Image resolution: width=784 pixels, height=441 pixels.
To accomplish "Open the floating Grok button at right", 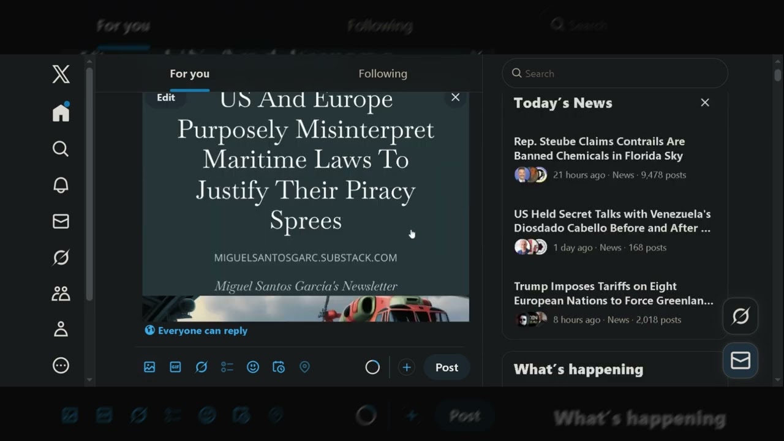I will [x=741, y=316].
